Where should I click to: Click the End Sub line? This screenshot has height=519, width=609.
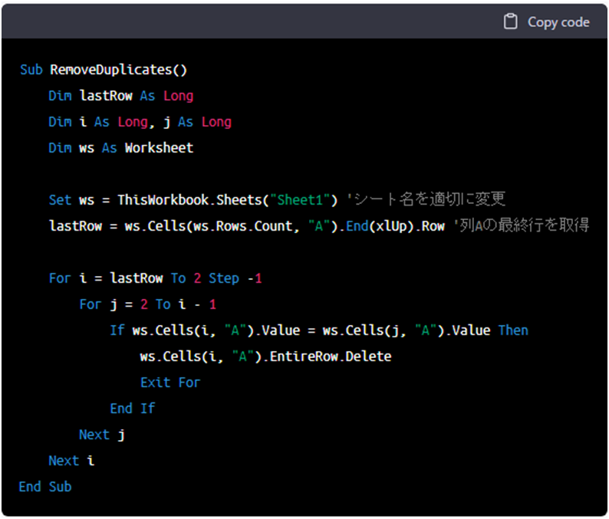(44, 487)
